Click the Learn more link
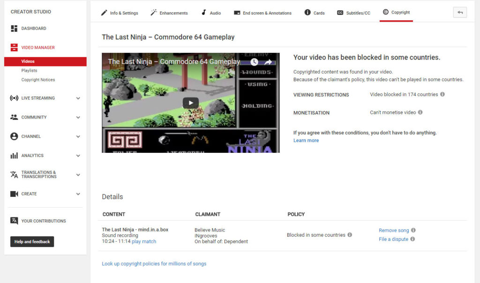This screenshot has width=480, height=283. 306,141
